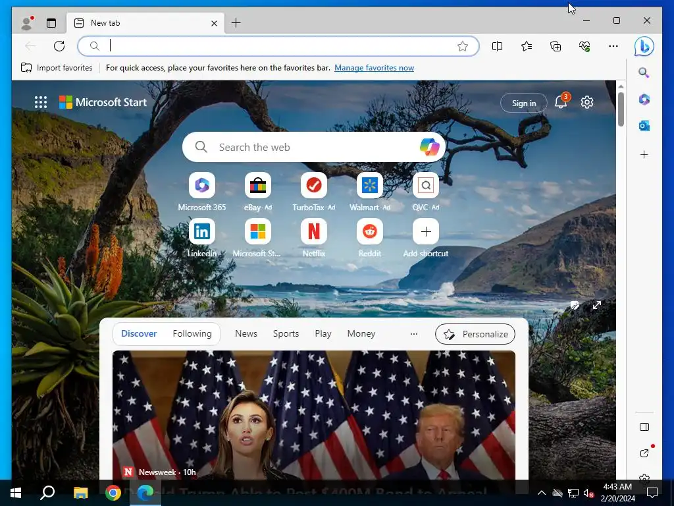Switch to the Play tab

click(323, 333)
